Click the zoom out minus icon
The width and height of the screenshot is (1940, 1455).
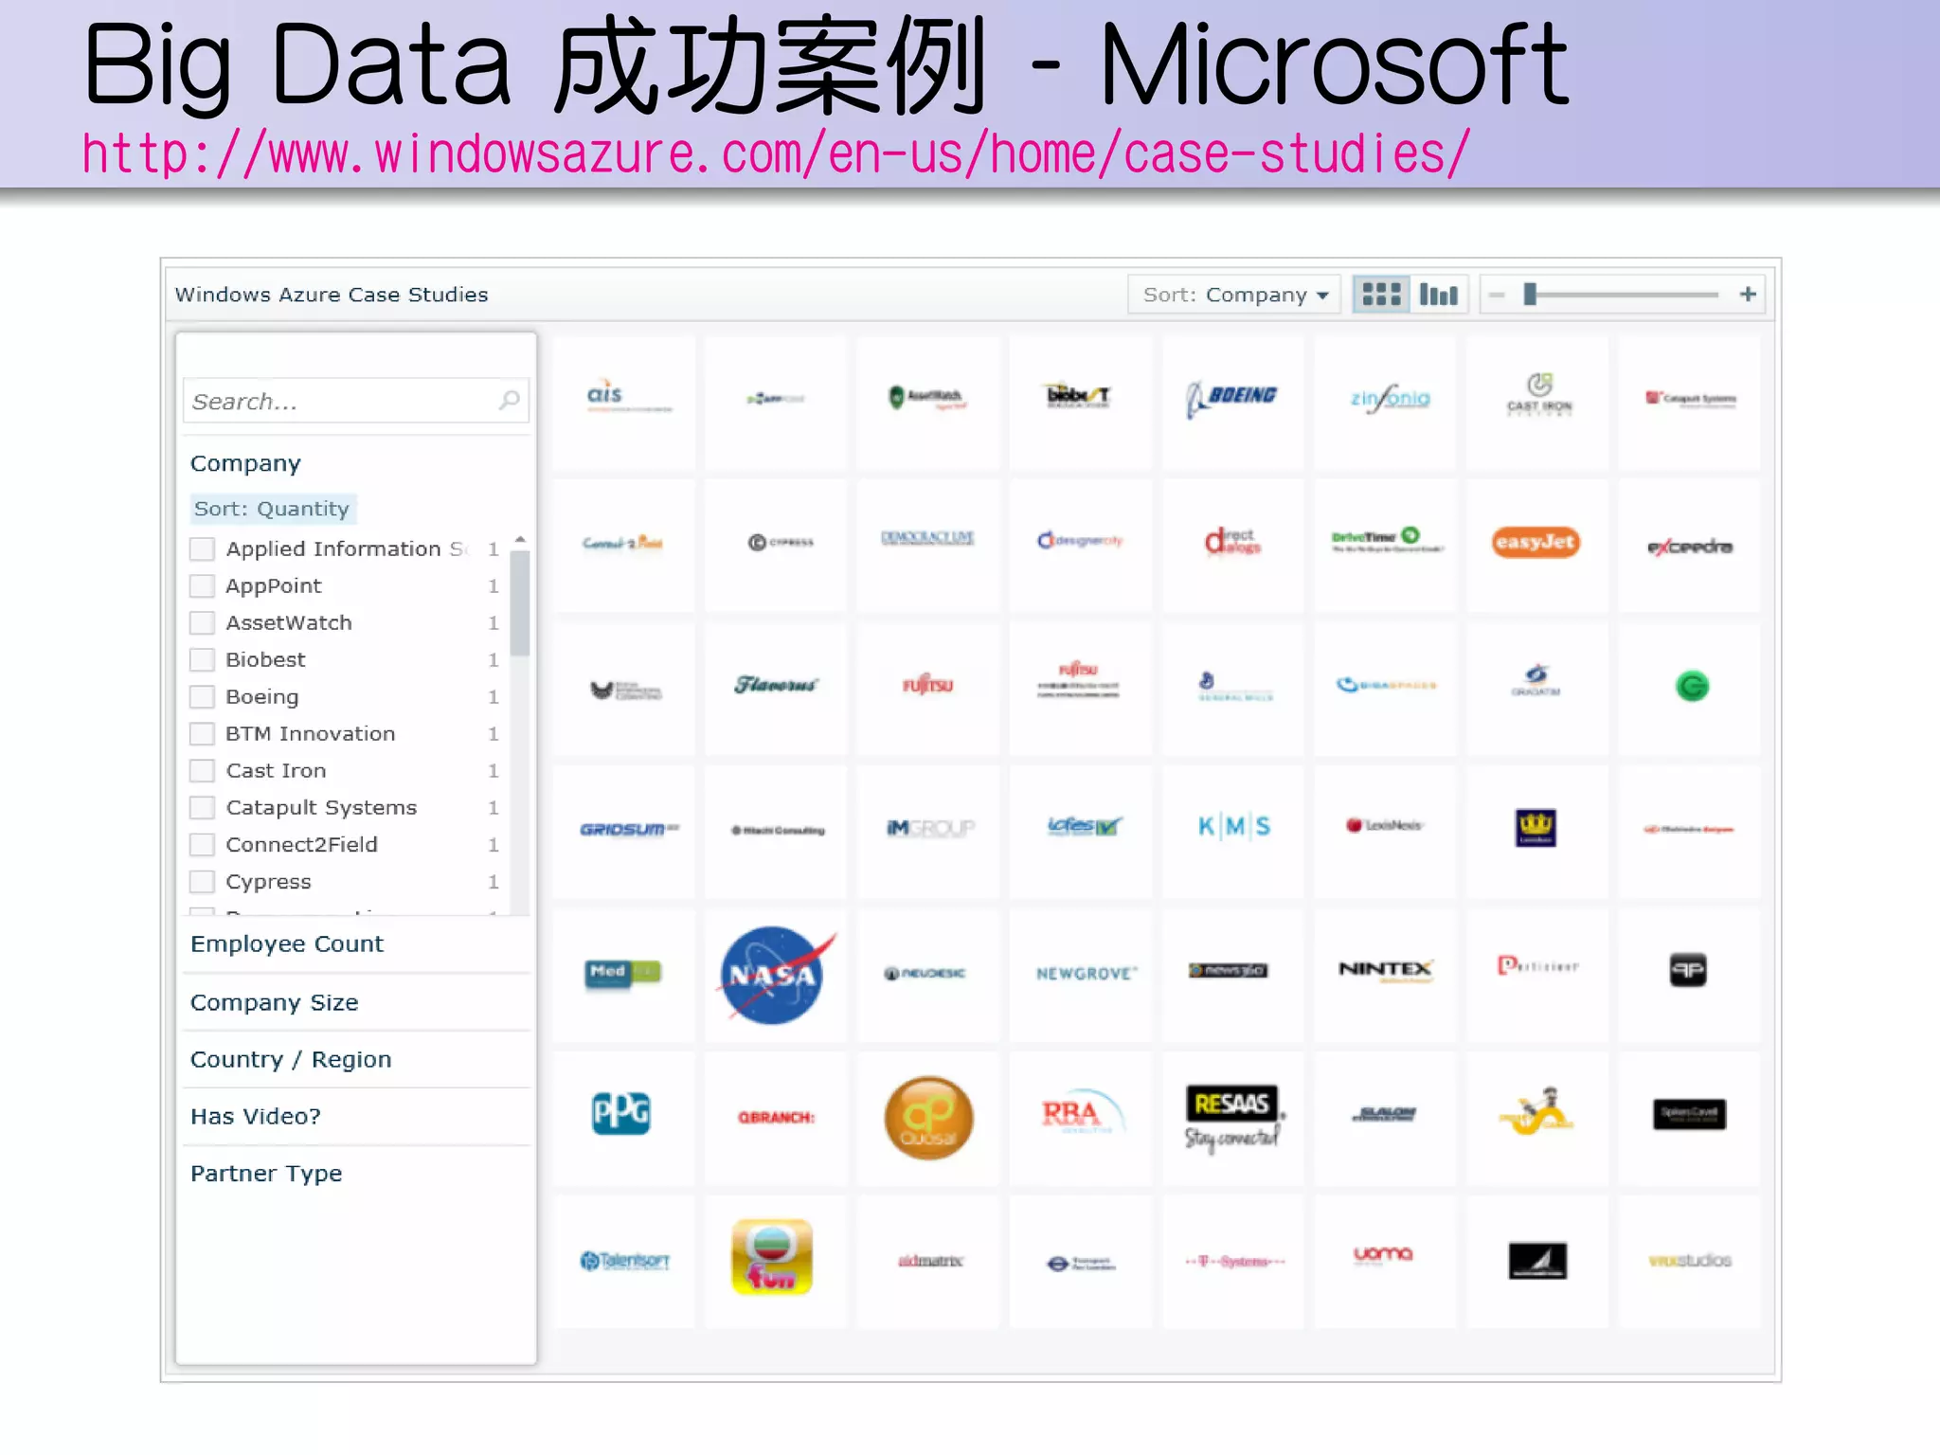[x=1497, y=295]
